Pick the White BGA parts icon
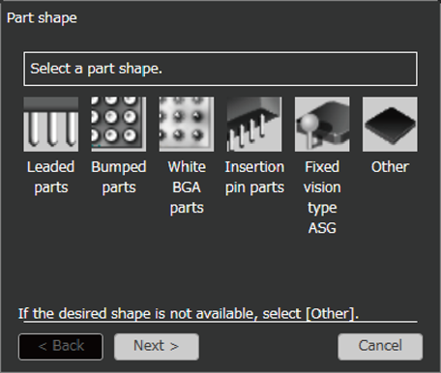441x373 pixels. coord(187,124)
